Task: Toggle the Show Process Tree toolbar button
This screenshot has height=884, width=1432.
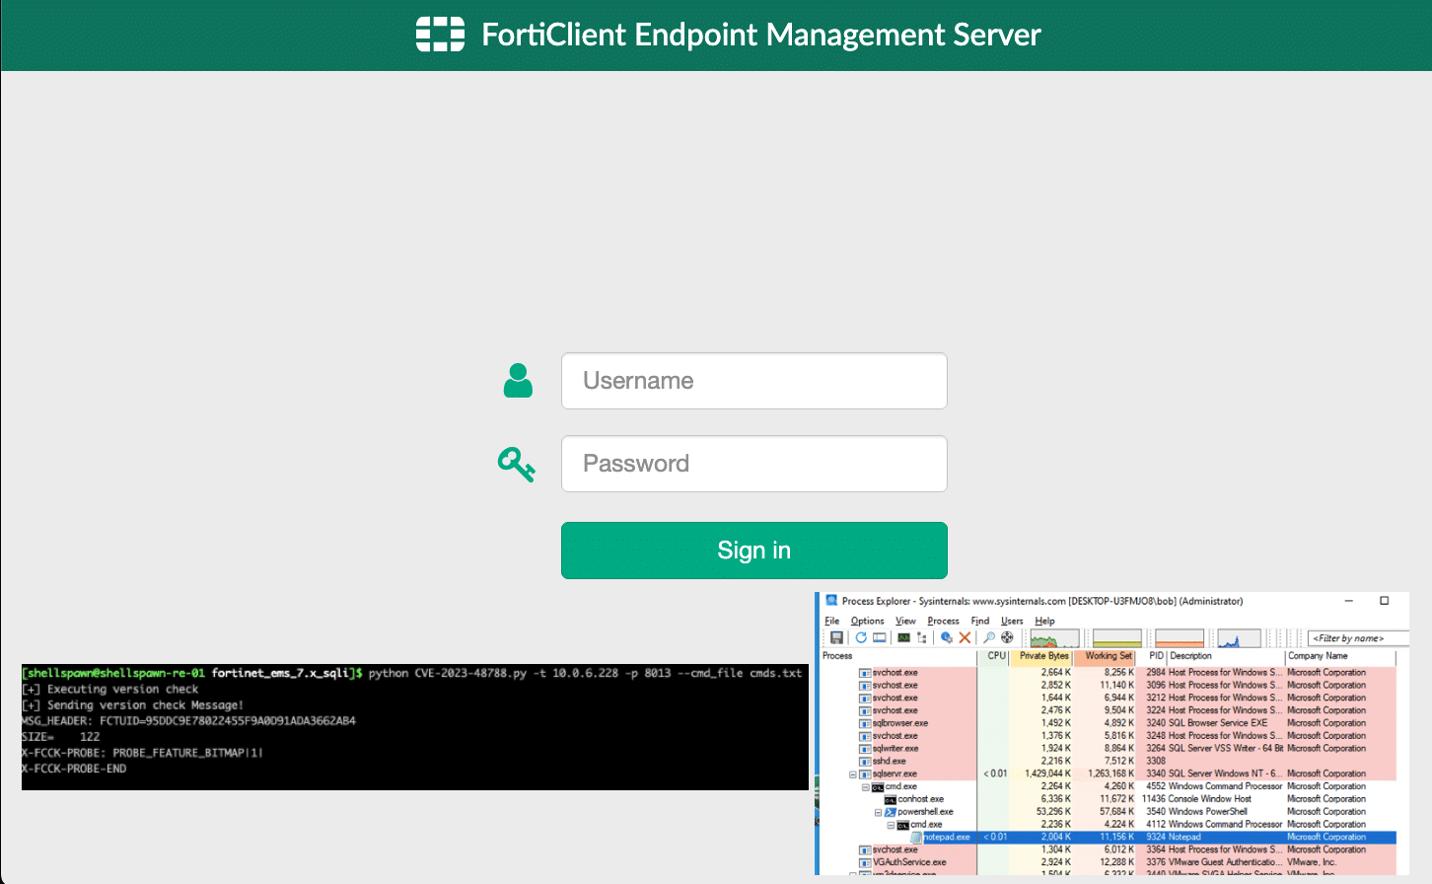Action: click(921, 637)
